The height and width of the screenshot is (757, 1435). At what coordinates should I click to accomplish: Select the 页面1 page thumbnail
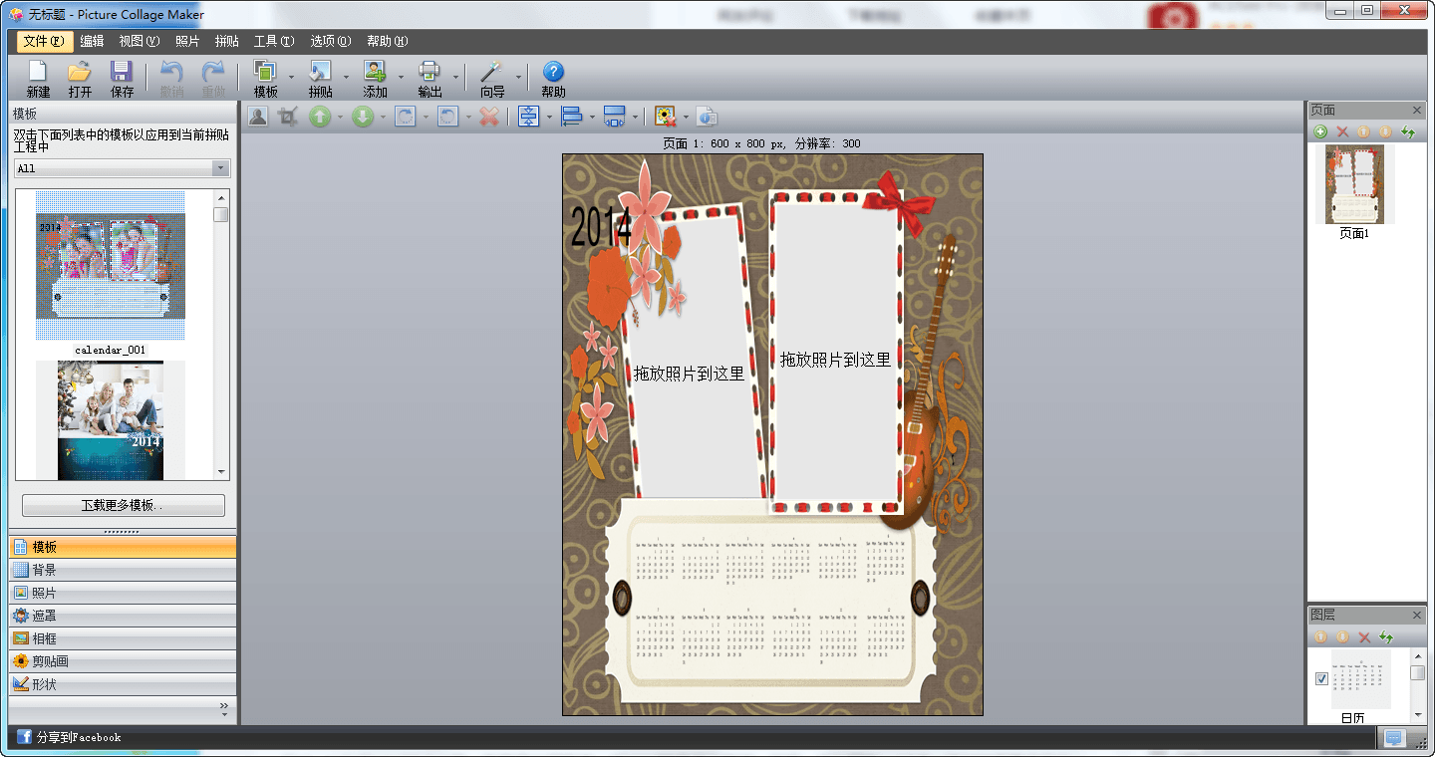click(x=1353, y=184)
